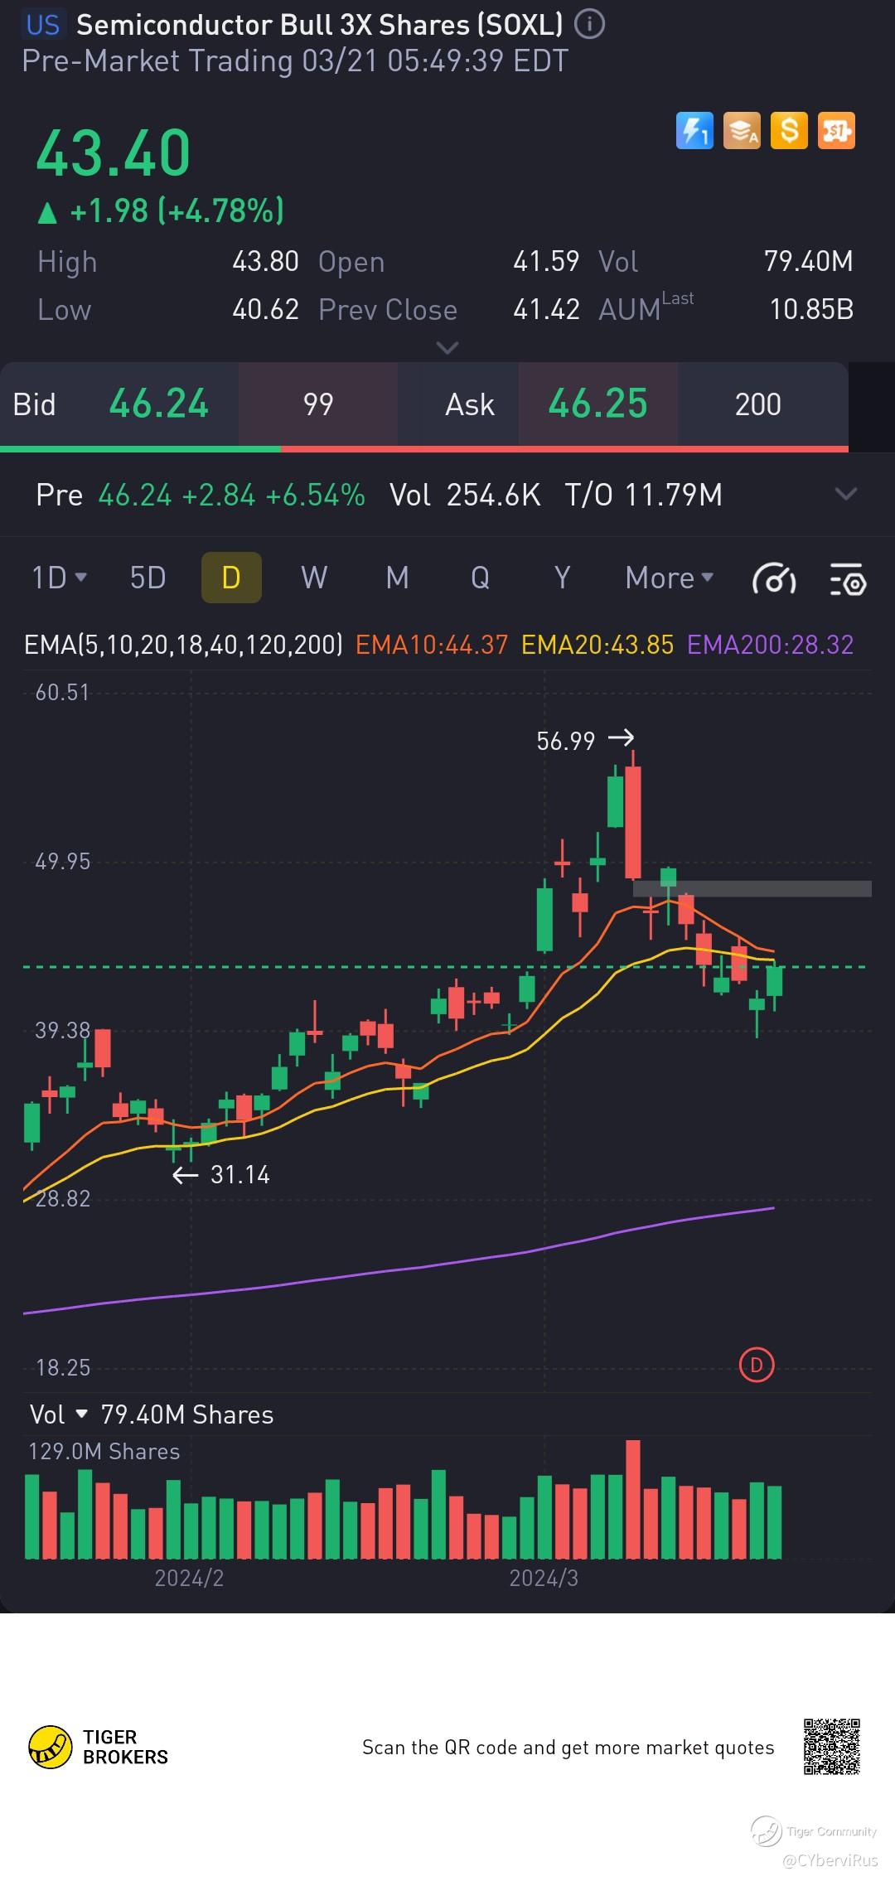Switch to the W weekly tab
The height and width of the screenshot is (1881, 895).
pyautogui.click(x=314, y=578)
